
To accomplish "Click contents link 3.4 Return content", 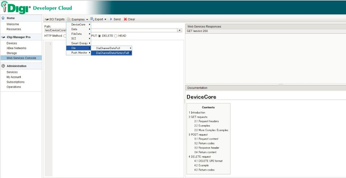I will (x=205, y=152).
